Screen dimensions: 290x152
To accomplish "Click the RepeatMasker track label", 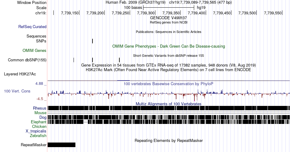I will pos(34,145).
